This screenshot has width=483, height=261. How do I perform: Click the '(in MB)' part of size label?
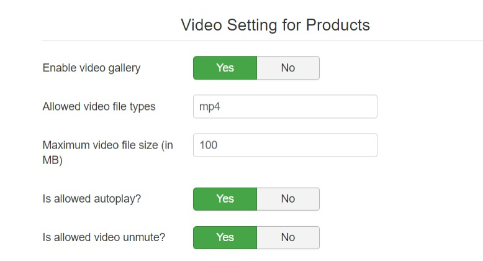53,159
